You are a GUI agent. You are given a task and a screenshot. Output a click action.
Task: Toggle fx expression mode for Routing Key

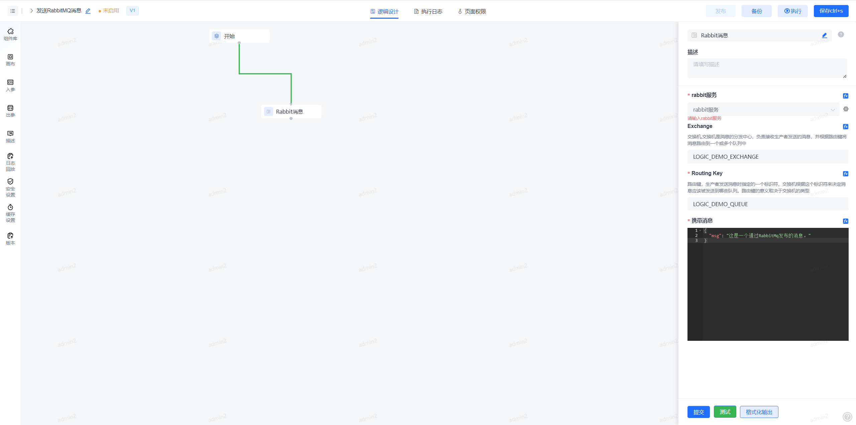point(845,174)
